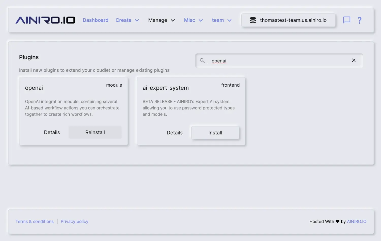Clear the plugin search with the X
The width and height of the screenshot is (381, 241).
354,60
